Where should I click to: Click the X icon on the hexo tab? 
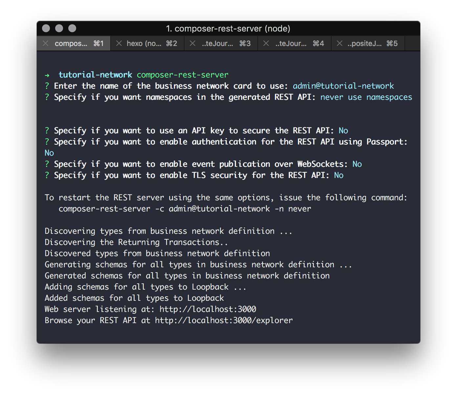(119, 43)
